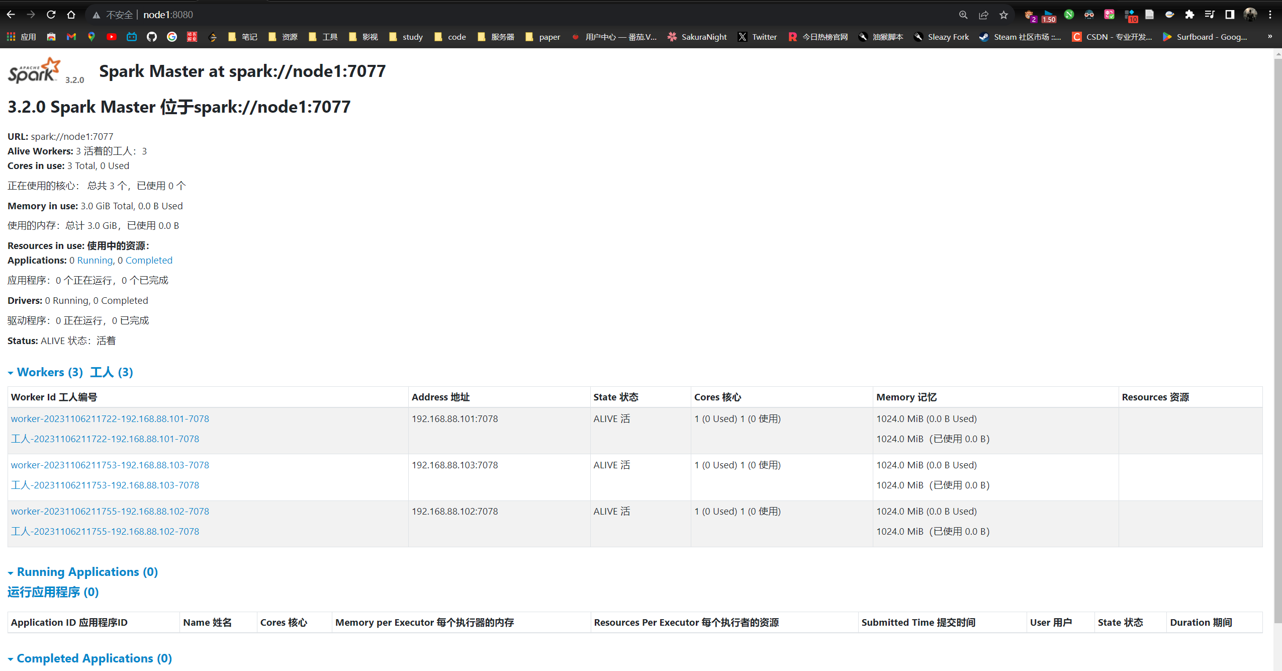Open the Sleazy Fork bookmark
Viewport: 1282px width, 671px height.
coord(942,37)
